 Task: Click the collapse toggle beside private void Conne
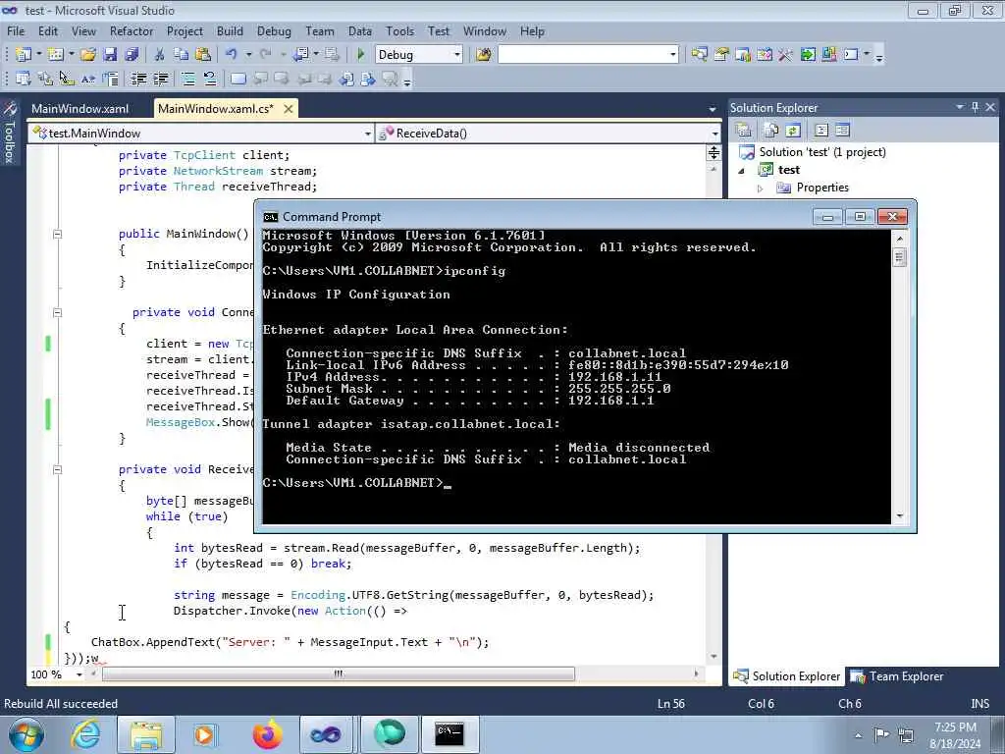click(57, 313)
